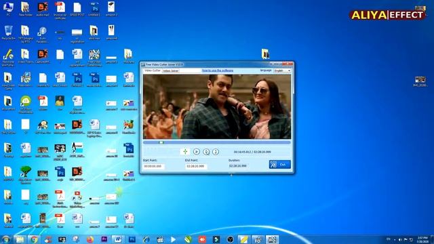Select the Invoice PDF desktop file
This screenshot has height=244, width=434.
click(x=60, y=11)
